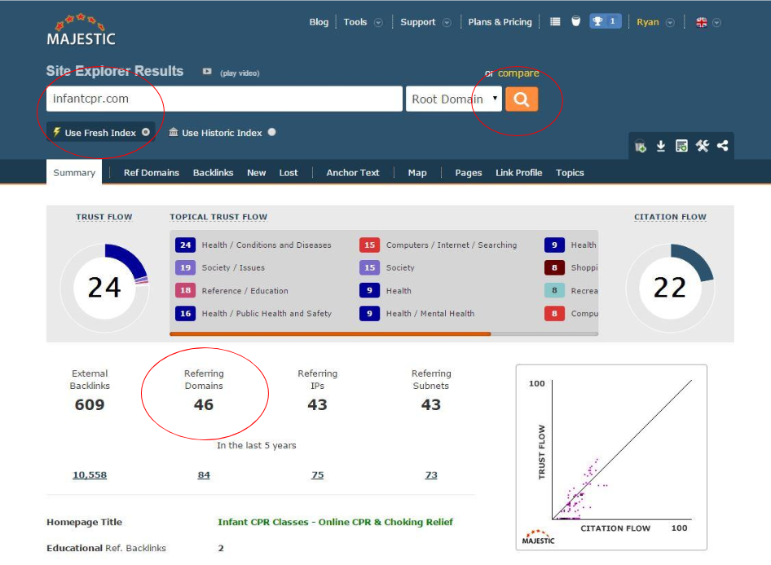Click the Blog link
The width and height of the screenshot is (771, 565).
[319, 22]
